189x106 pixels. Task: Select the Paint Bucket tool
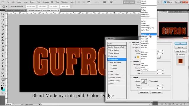point(3,50)
